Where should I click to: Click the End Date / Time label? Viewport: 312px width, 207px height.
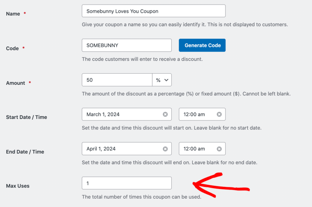coord(25,152)
